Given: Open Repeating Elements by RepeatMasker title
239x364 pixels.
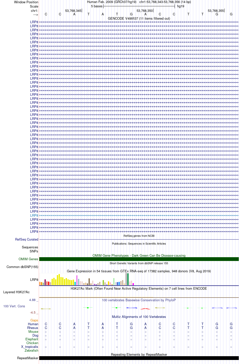Looking at the screenshot, I should (139, 355).
